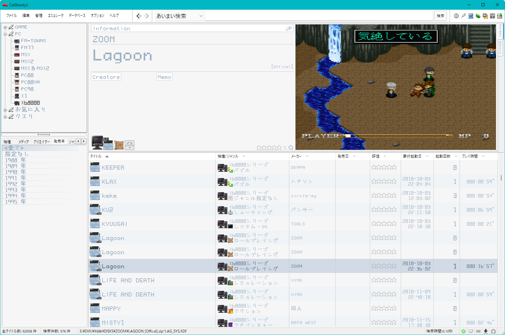This screenshot has height=335, width=505.
Task: Sort by 機種/ジャンル column header
Action: pos(252,156)
